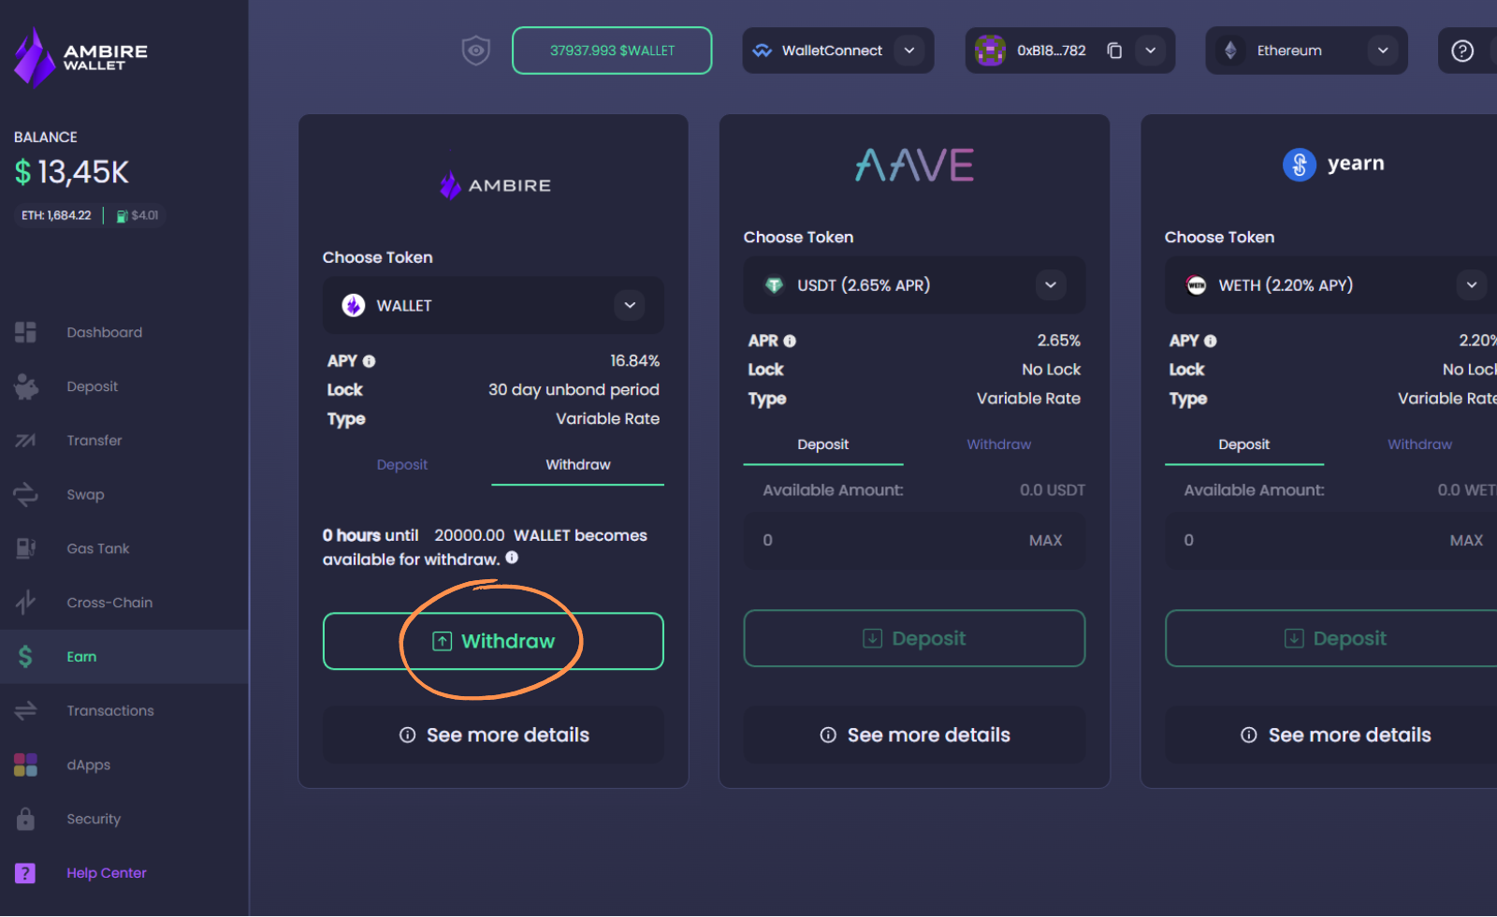Click the Dashboard grid icon
The image size is (1497, 917).
25,332
